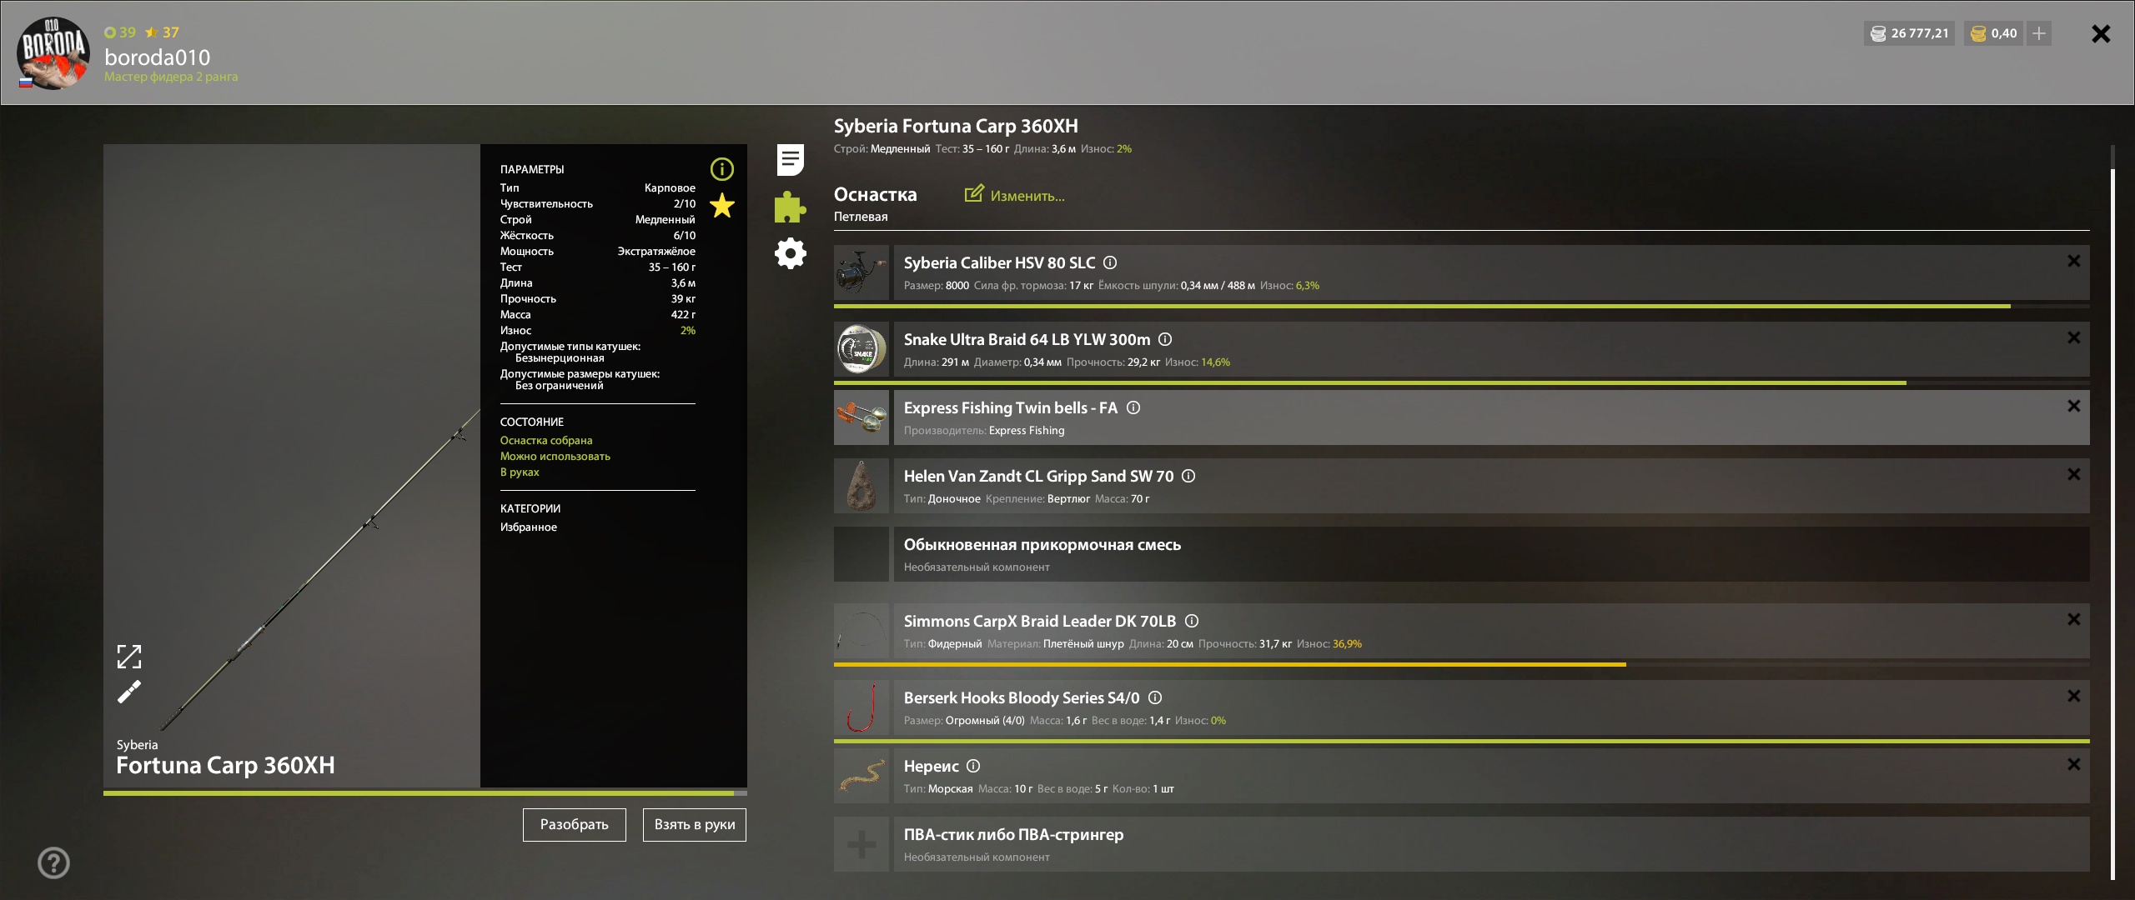Viewport: 2135px width, 900px height.
Task: Click the boroda010 profile avatar
Action: (x=53, y=52)
